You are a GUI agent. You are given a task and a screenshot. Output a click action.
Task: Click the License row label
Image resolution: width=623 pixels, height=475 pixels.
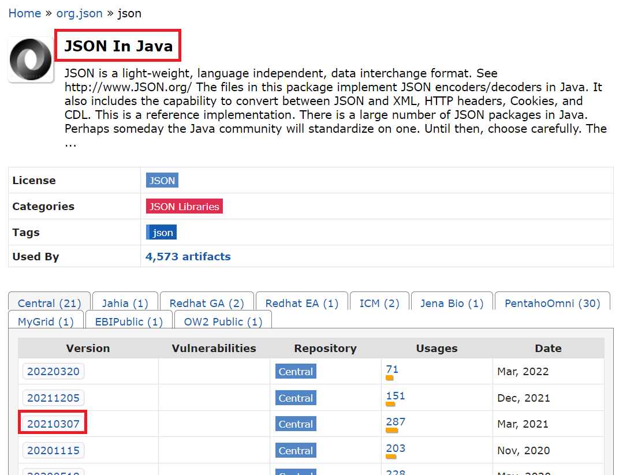pyautogui.click(x=34, y=180)
